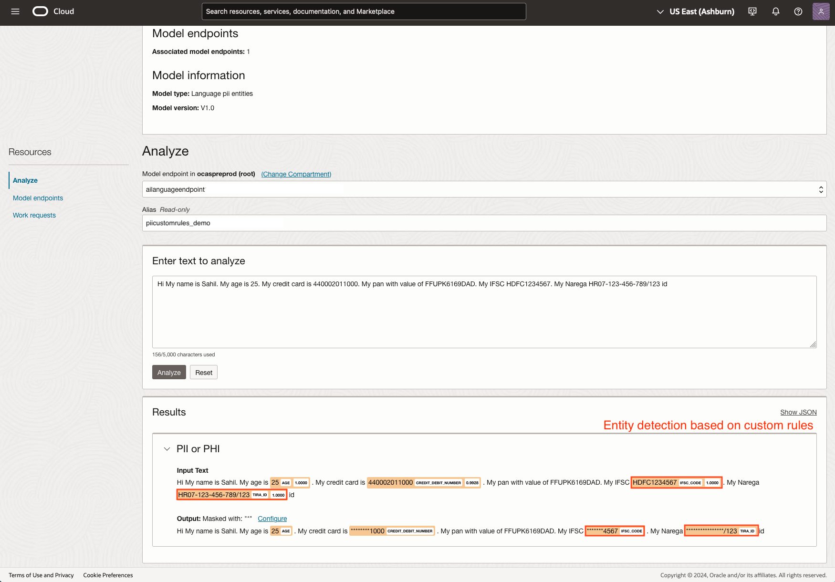Open the Cloud Shell developer tools icon
The image size is (835, 582).
coord(752,11)
